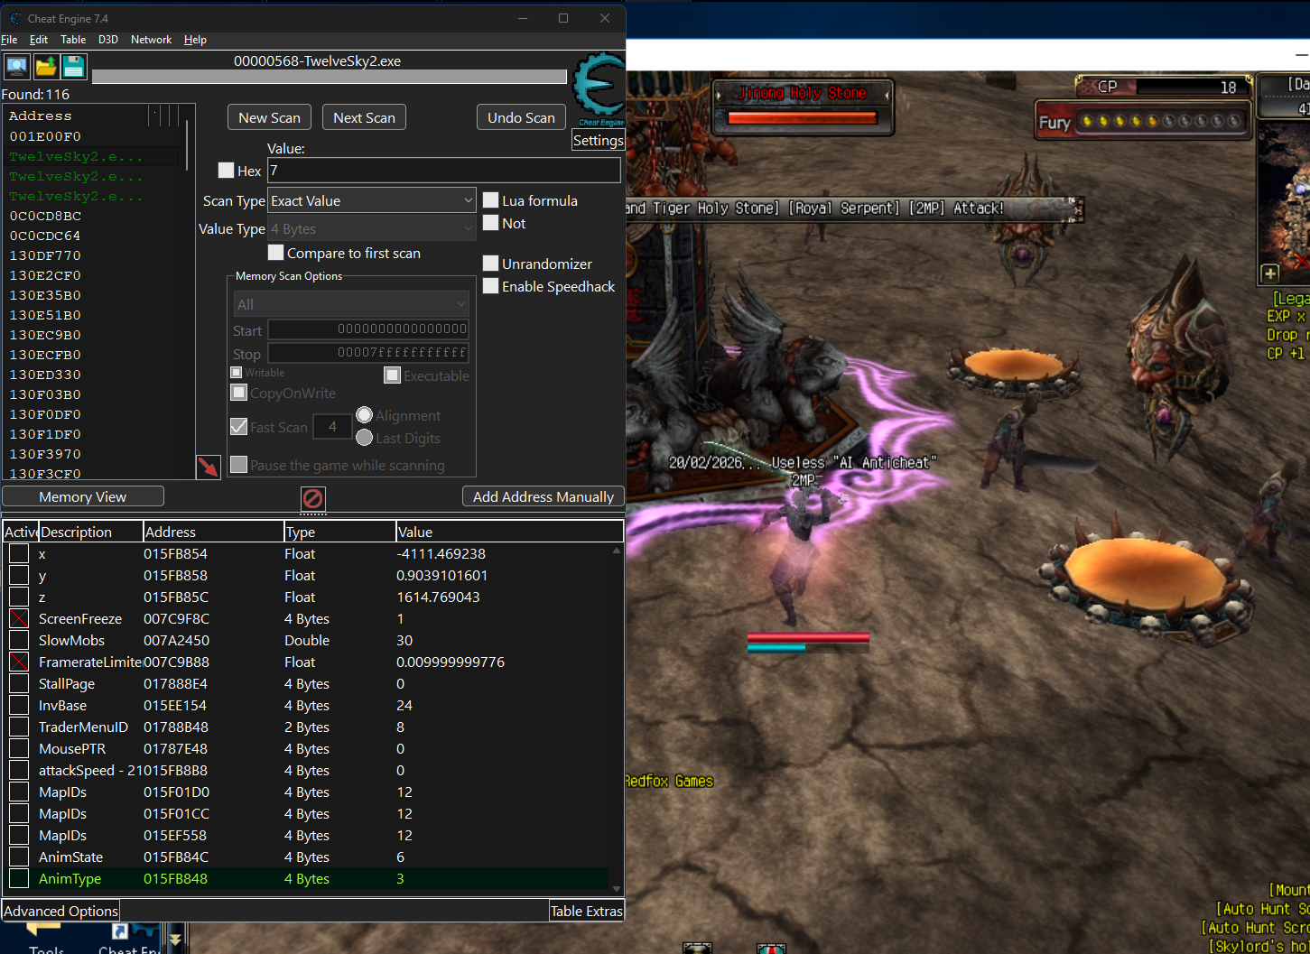Freeze the x coordinate entry checkbox
The image size is (1310, 954).
click(19, 553)
